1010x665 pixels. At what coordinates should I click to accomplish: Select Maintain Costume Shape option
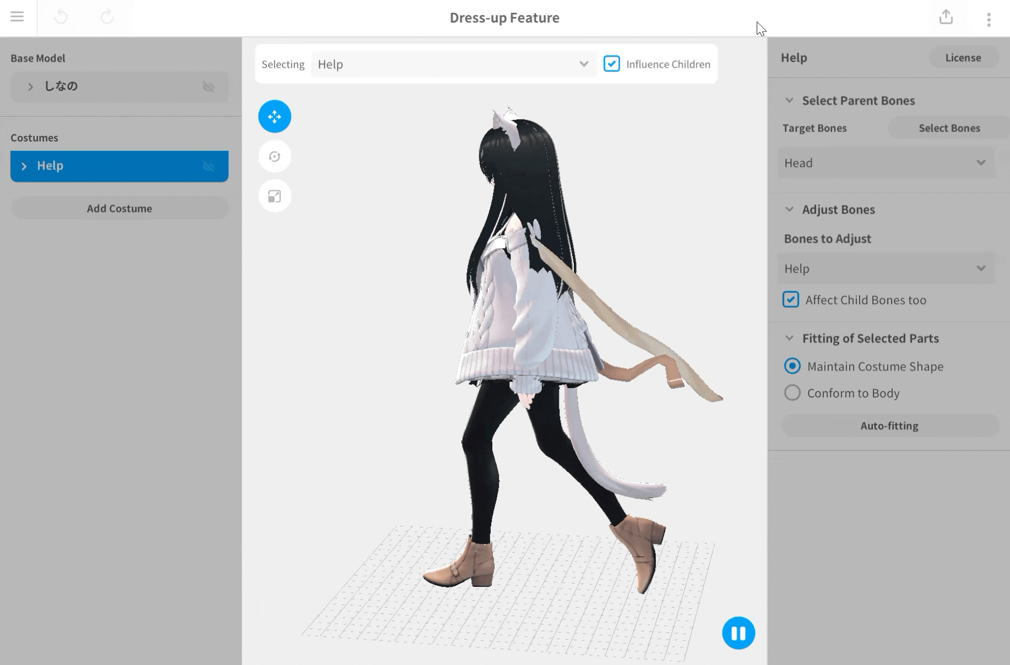(792, 366)
